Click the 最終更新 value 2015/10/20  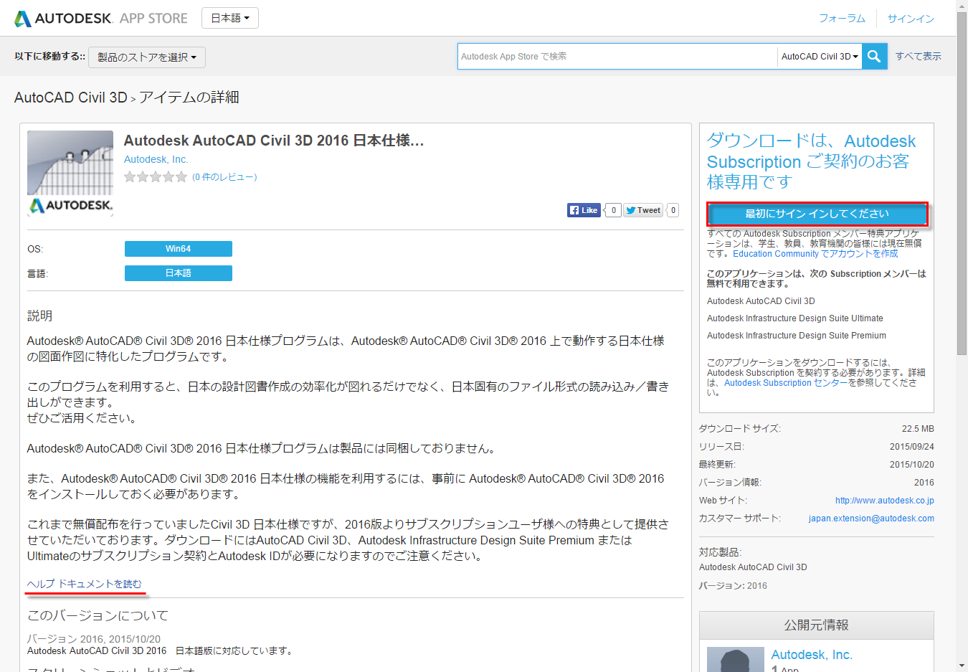pyautogui.click(x=912, y=465)
